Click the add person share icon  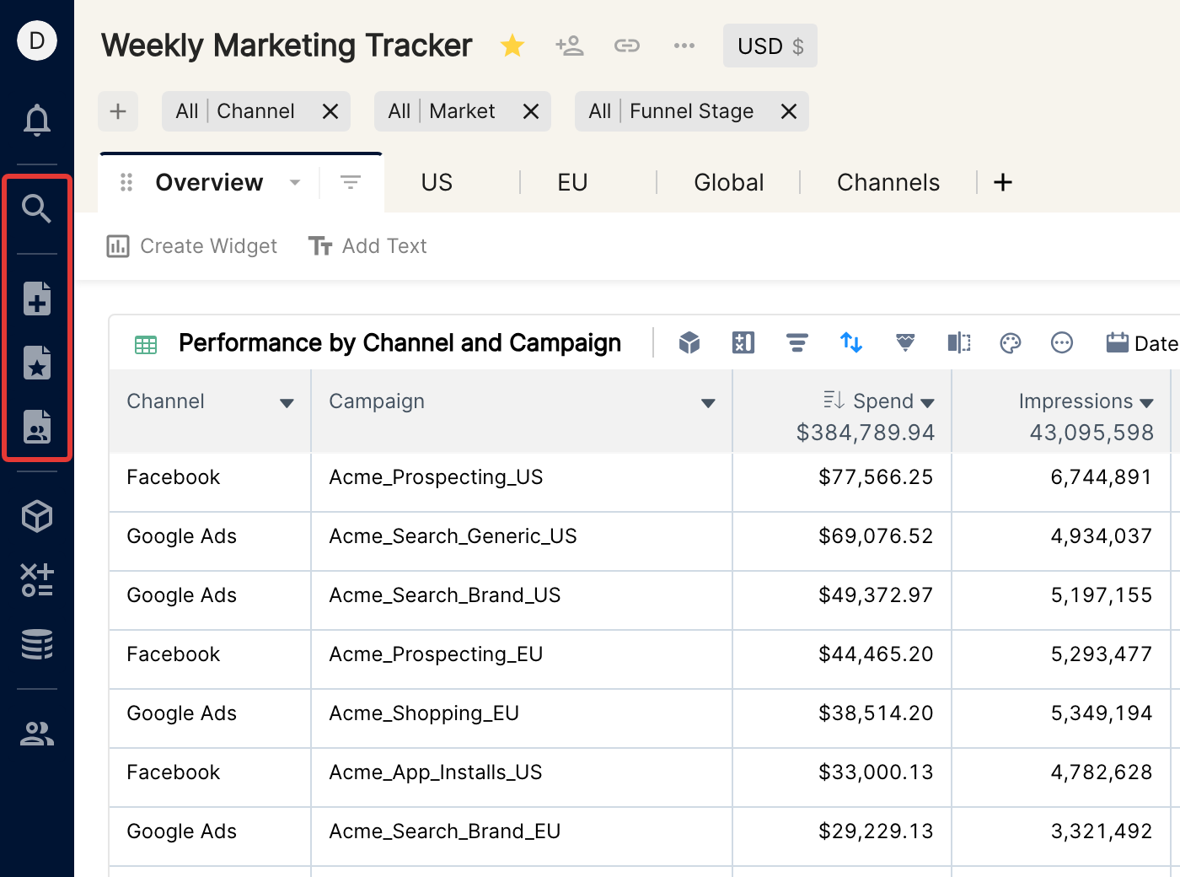click(570, 46)
